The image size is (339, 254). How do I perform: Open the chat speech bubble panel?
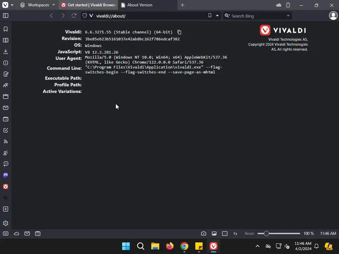[6, 164]
